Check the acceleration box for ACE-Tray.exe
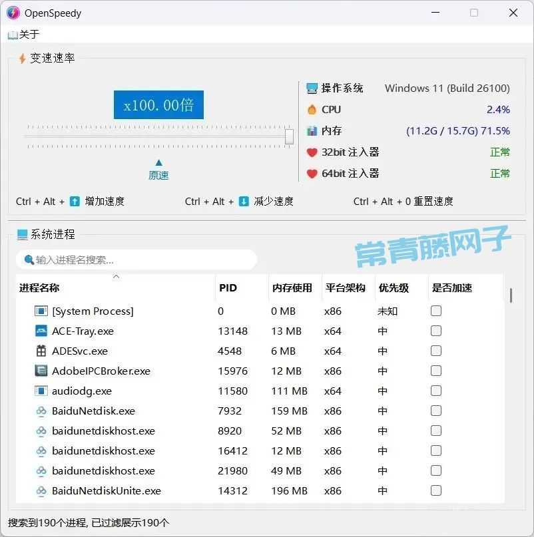The image size is (534, 537). pyautogui.click(x=436, y=331)
